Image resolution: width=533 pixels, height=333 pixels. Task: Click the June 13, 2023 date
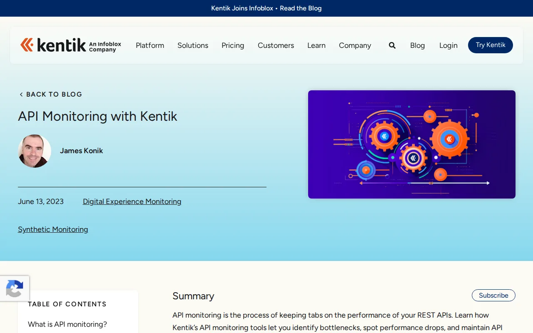41,201
